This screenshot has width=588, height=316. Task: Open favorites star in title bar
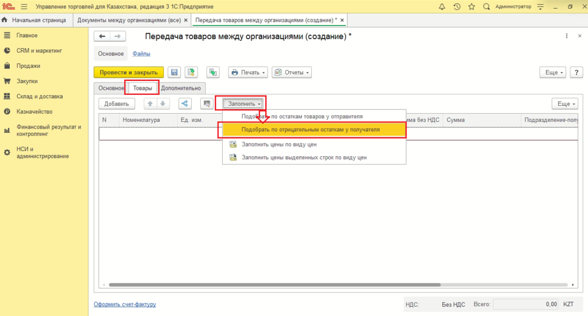[472, 7]
